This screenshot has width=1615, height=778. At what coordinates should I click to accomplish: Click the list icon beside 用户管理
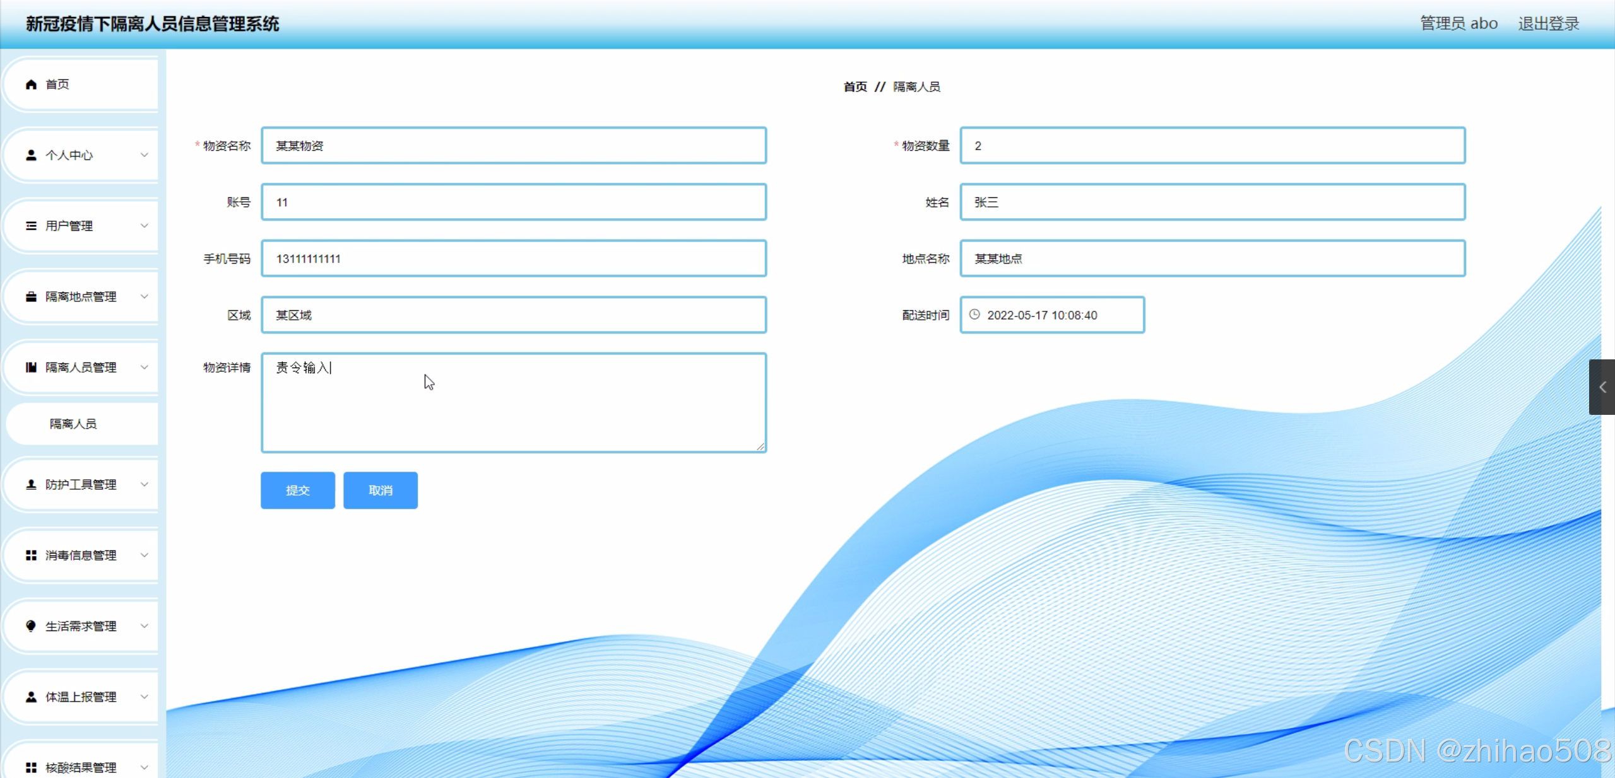click(31, 226)
